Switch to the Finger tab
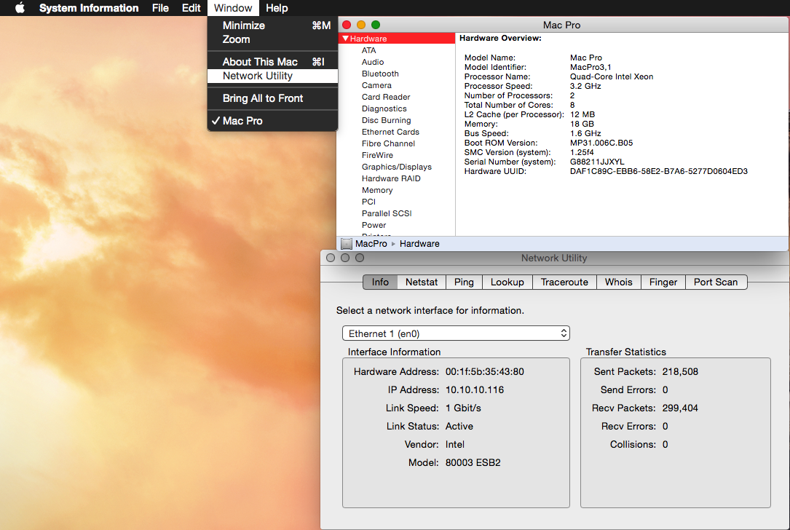Screen dimensions: 790x530 663,282
